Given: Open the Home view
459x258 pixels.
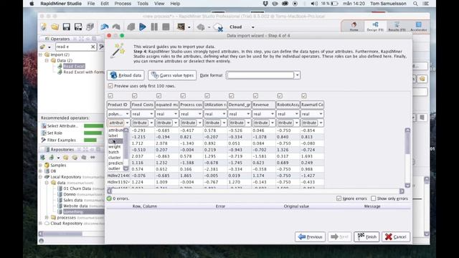Looking at the screenshot, I should coord(354,27).
